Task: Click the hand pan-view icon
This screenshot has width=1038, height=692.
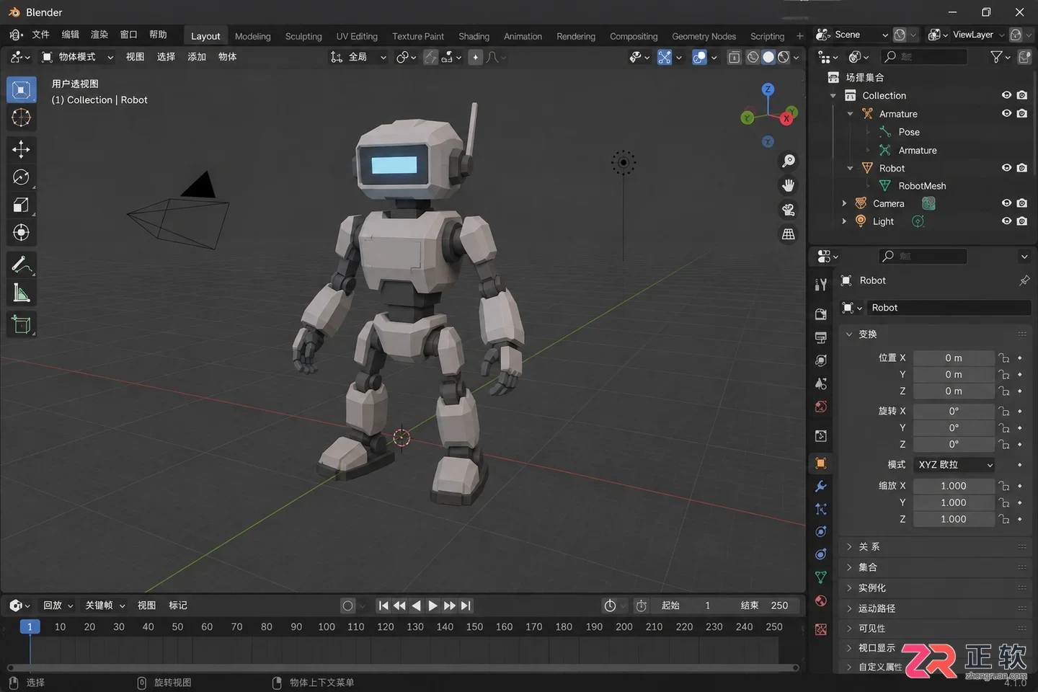Action: 789,185
